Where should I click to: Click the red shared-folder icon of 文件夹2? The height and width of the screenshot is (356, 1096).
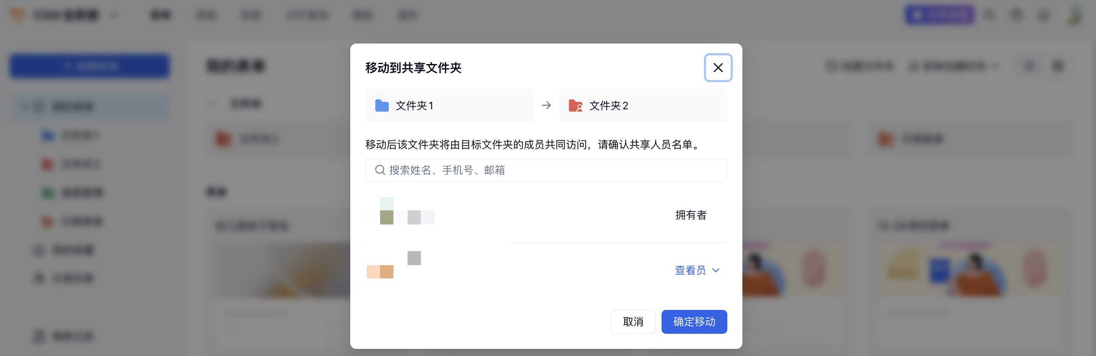[x=576, y=106]
